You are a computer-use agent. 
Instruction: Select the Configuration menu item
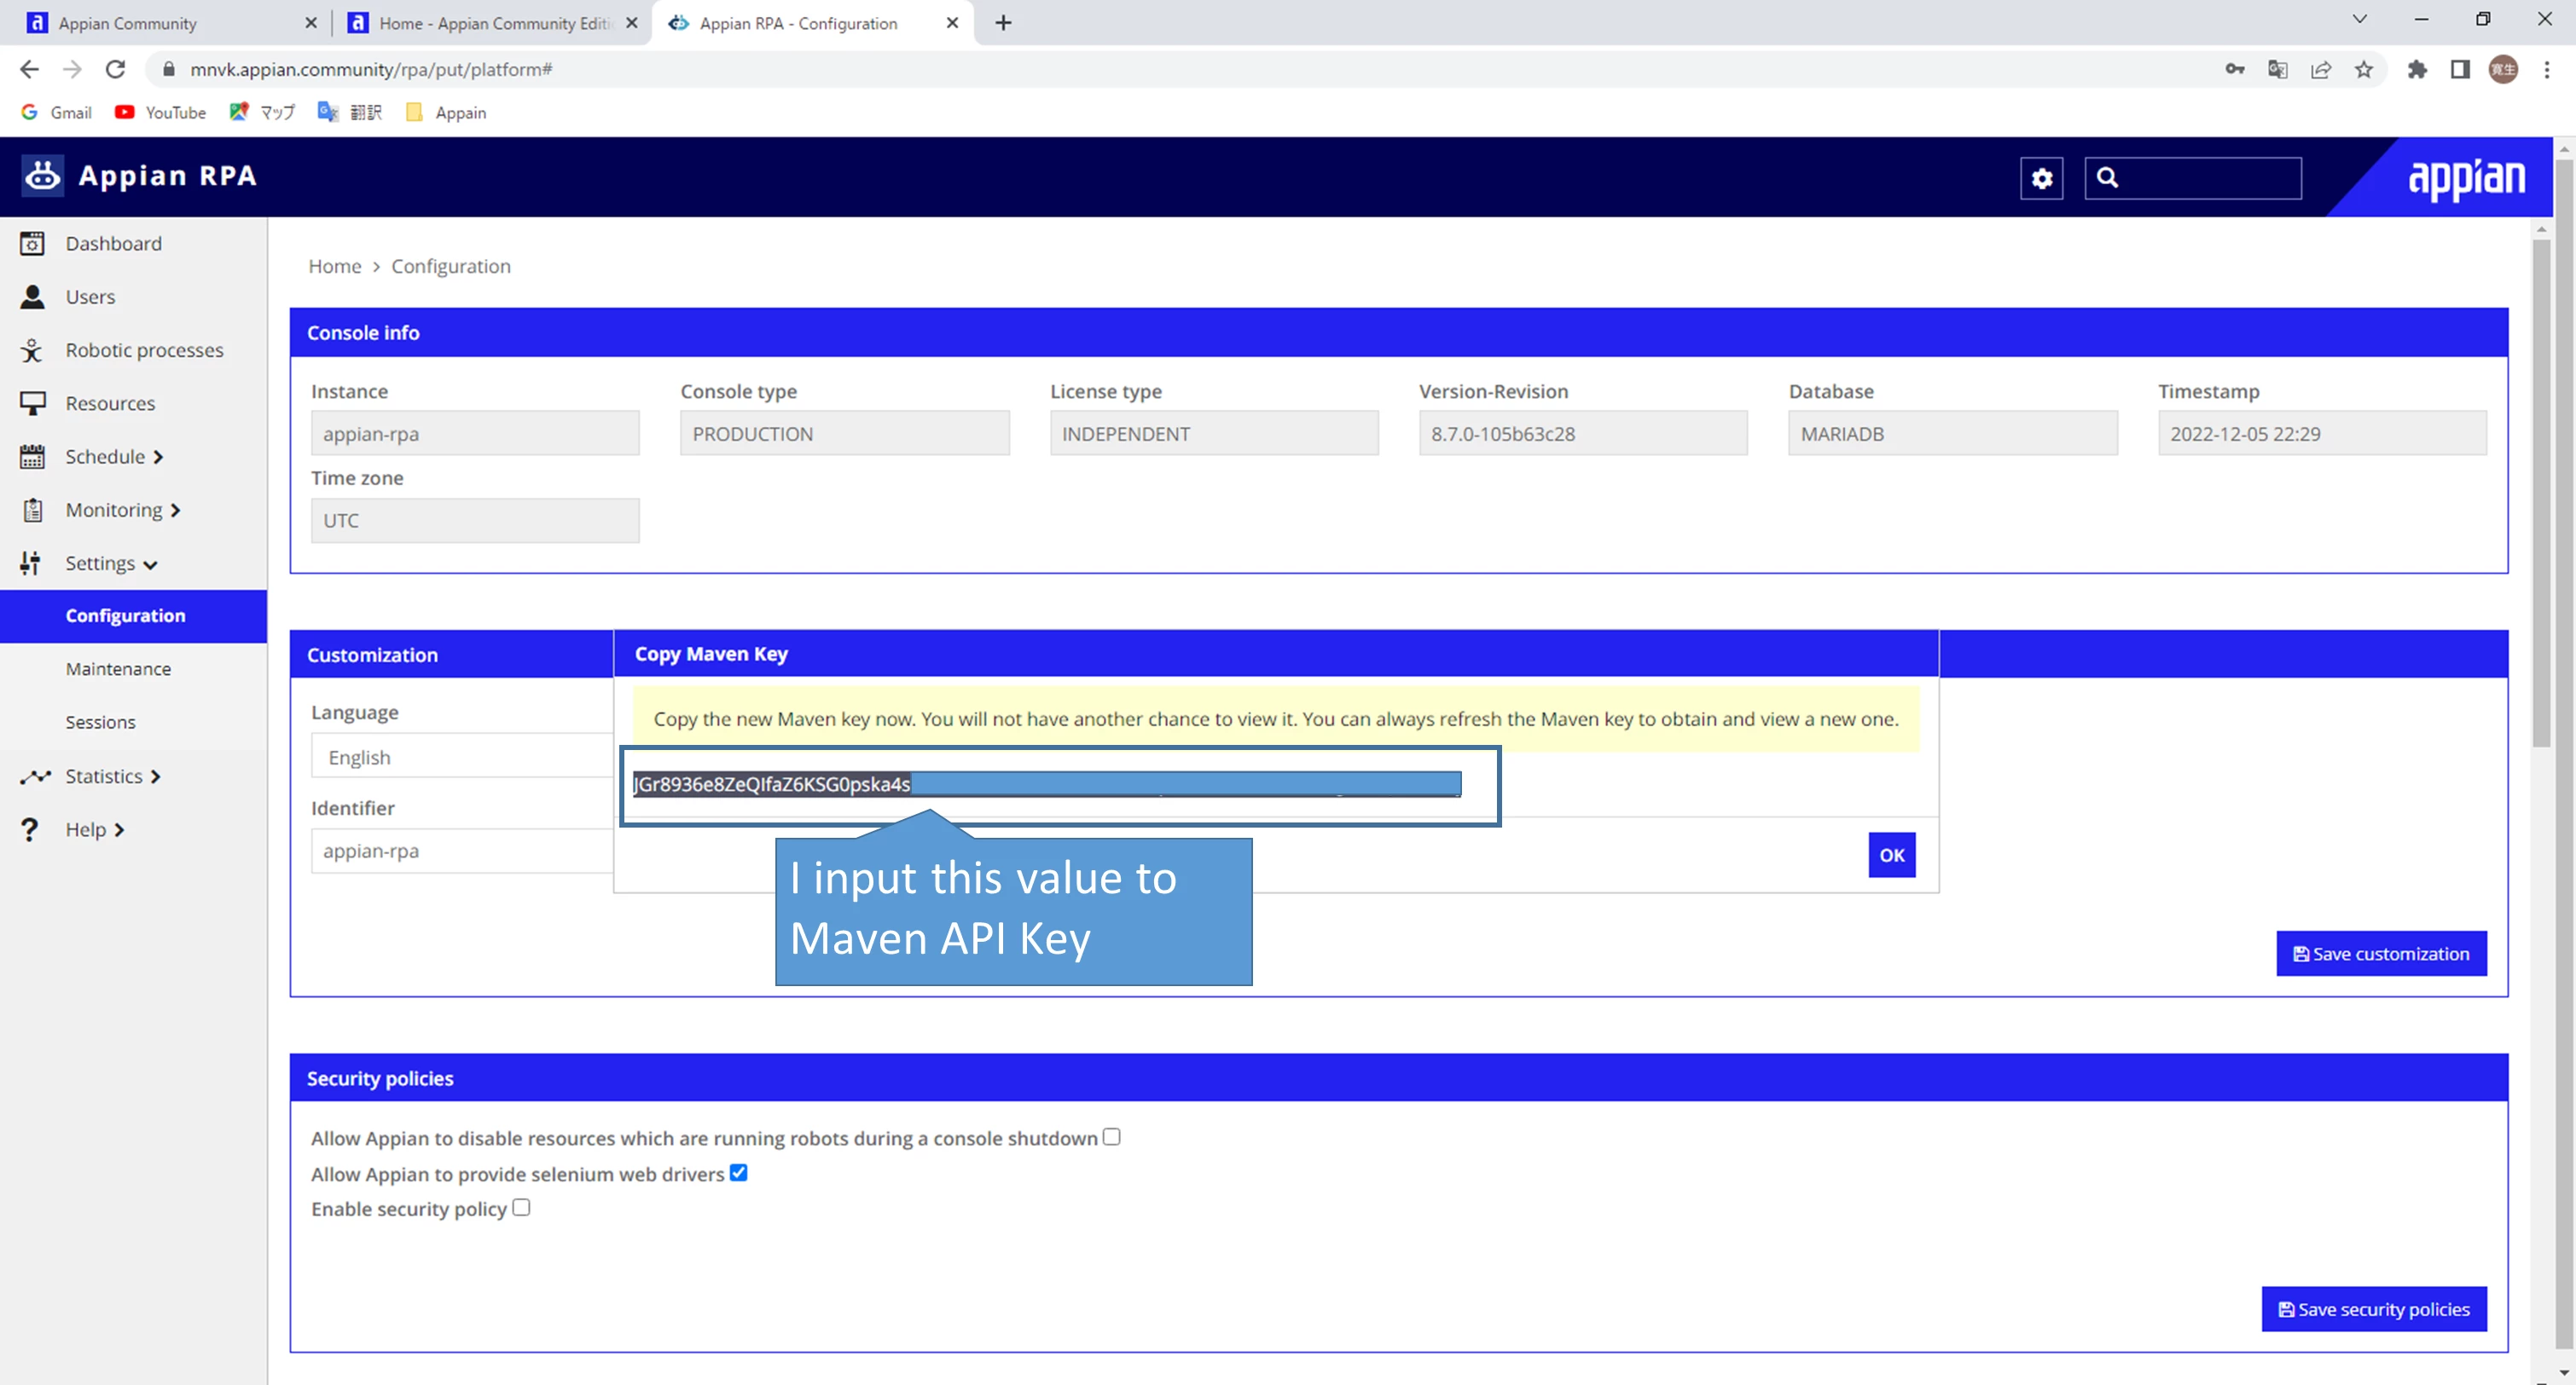[134, 615]
